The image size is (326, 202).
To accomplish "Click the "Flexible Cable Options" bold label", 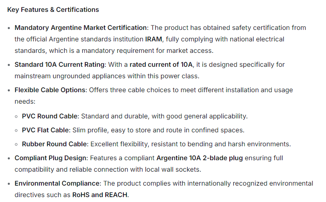I will pyautogui.click(x=50, y=90).
